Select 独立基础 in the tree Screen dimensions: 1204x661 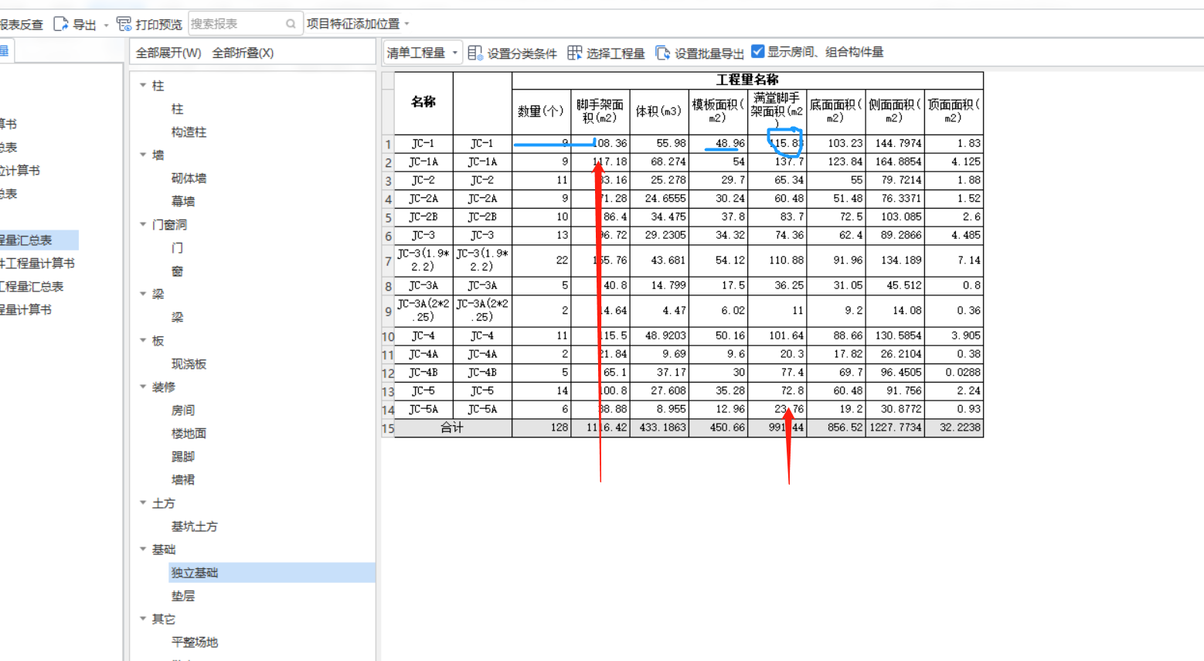tap(194, 573)
